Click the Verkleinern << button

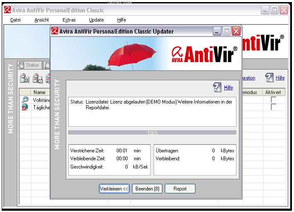(114, 188)
